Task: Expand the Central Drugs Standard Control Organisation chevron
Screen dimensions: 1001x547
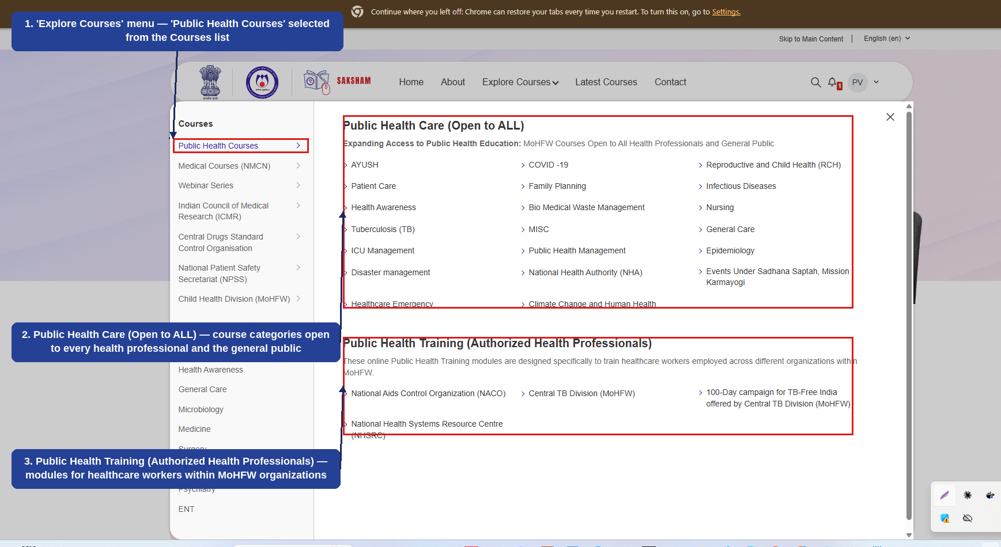Action: pos(298,237)
